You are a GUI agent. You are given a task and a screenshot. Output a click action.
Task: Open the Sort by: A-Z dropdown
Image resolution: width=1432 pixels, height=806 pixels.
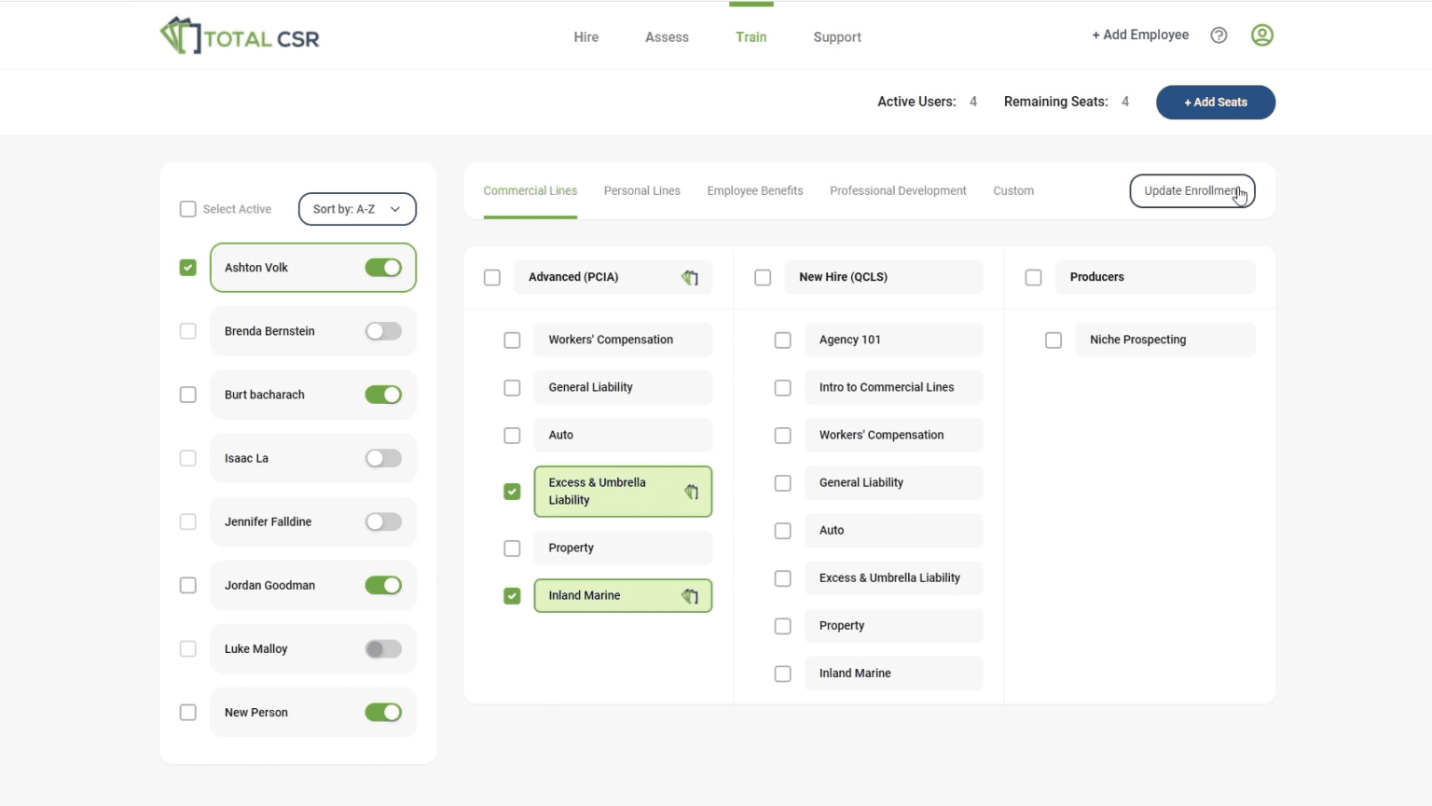point(357,209)
